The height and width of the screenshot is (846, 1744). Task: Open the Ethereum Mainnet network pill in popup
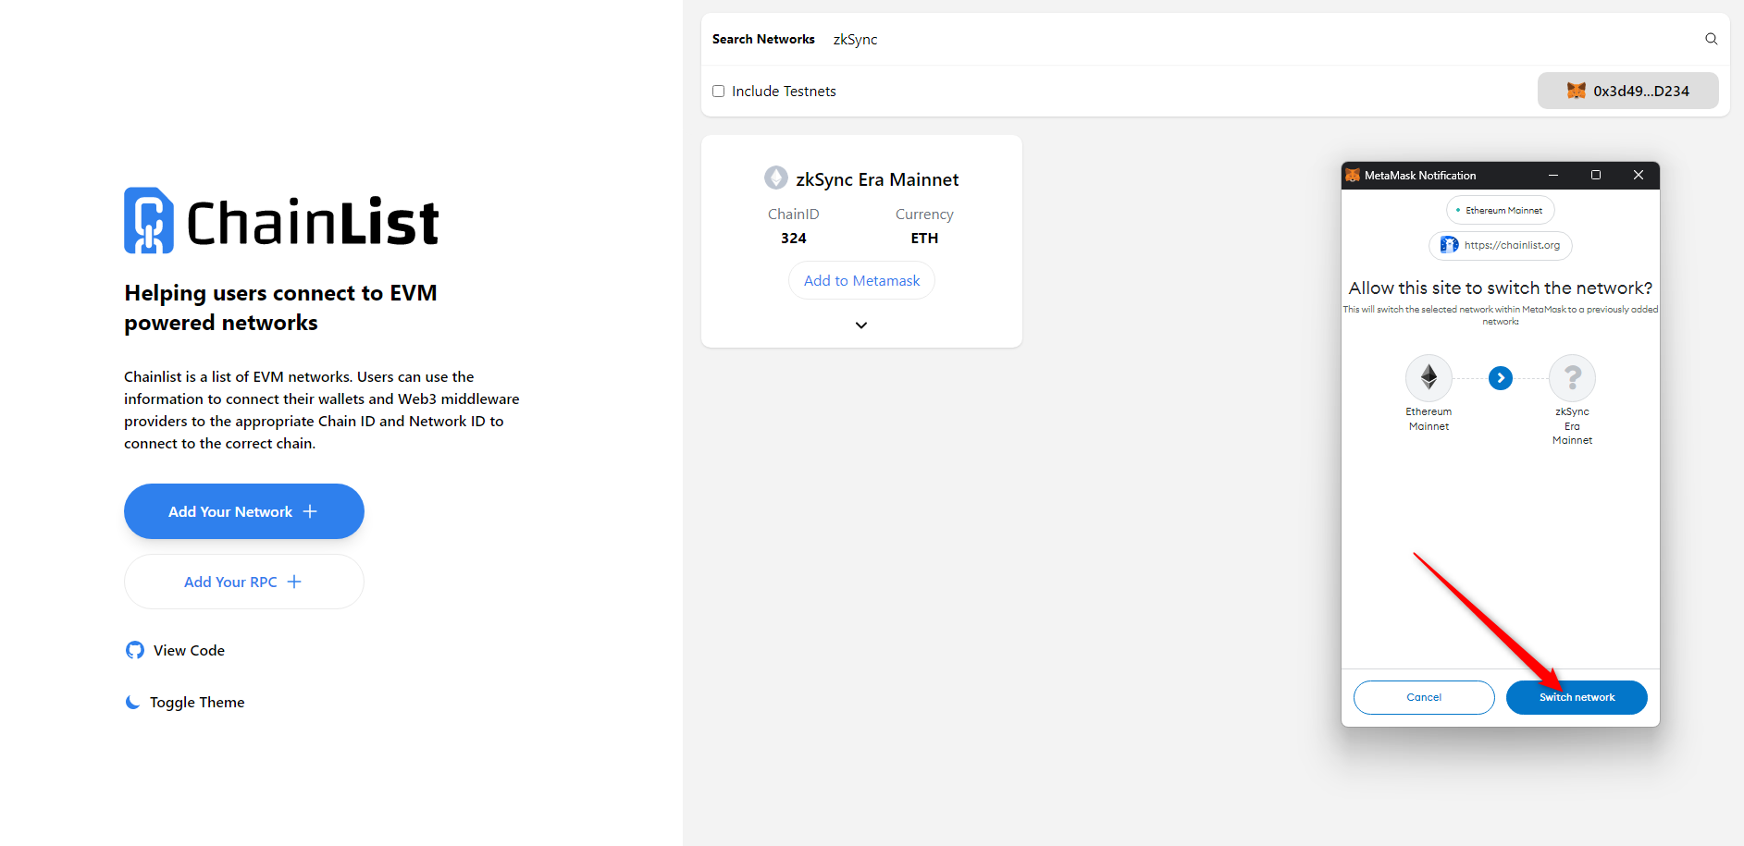tap(1500, 211)
